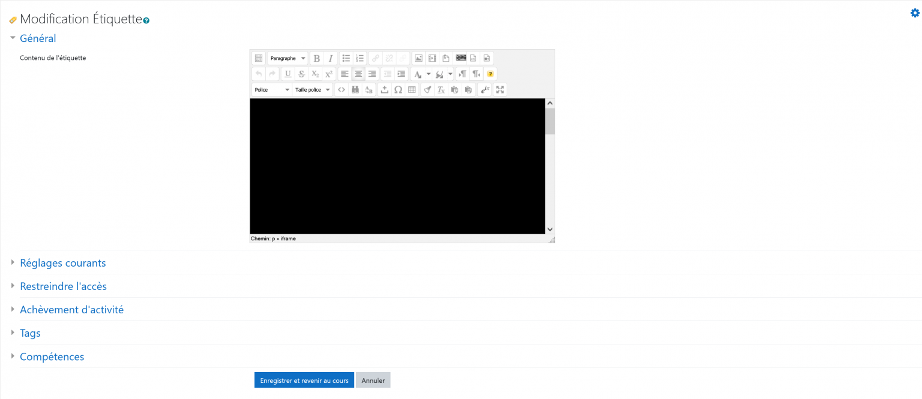The height and width of the screenshot is (399, 922).
Task: Apply subscript formatting
Action: click(315, 74)
